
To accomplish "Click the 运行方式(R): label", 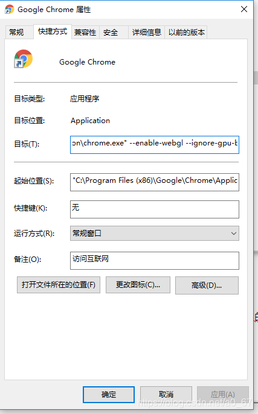I will [x=34, y=234].
